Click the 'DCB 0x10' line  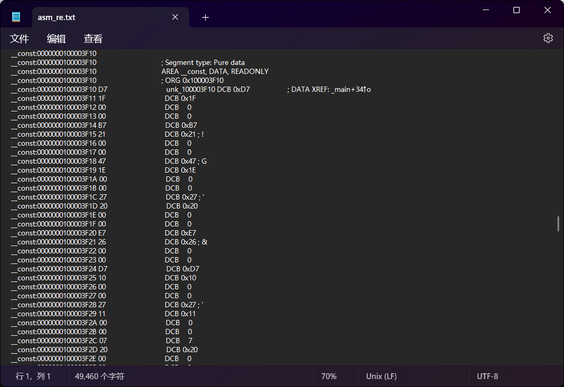tap(180, 278)
